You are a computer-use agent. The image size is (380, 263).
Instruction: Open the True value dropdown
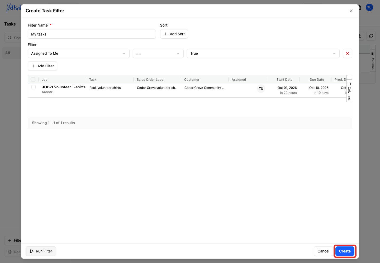[x=263, y=53]
